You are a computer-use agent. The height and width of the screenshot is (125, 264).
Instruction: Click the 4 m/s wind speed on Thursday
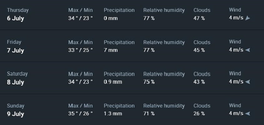click(236, 18)
